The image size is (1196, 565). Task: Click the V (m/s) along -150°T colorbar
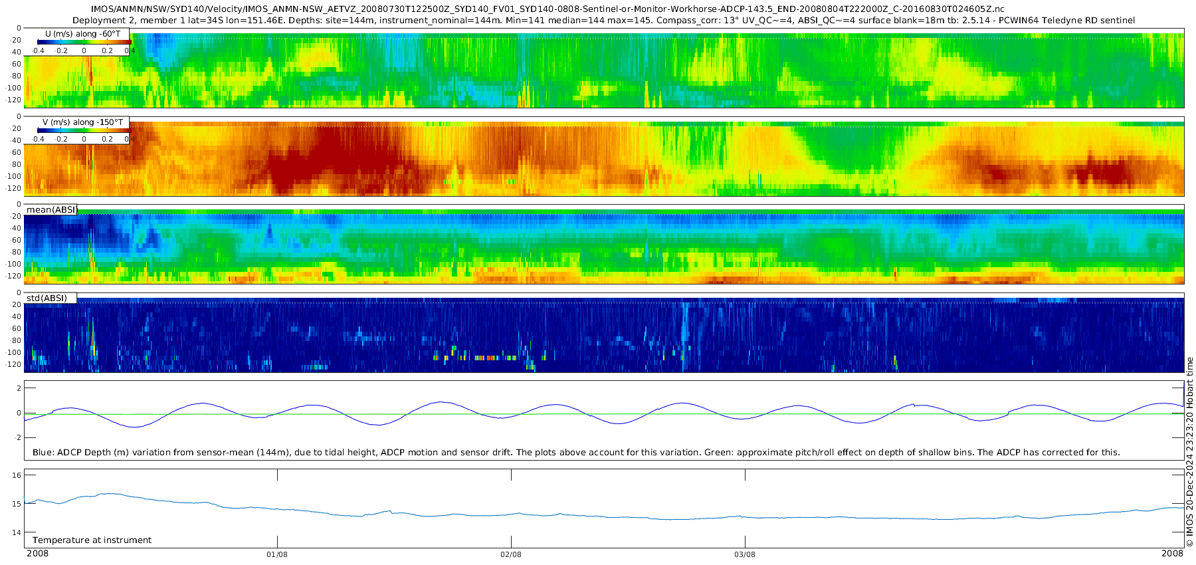(x=83, y=131)
